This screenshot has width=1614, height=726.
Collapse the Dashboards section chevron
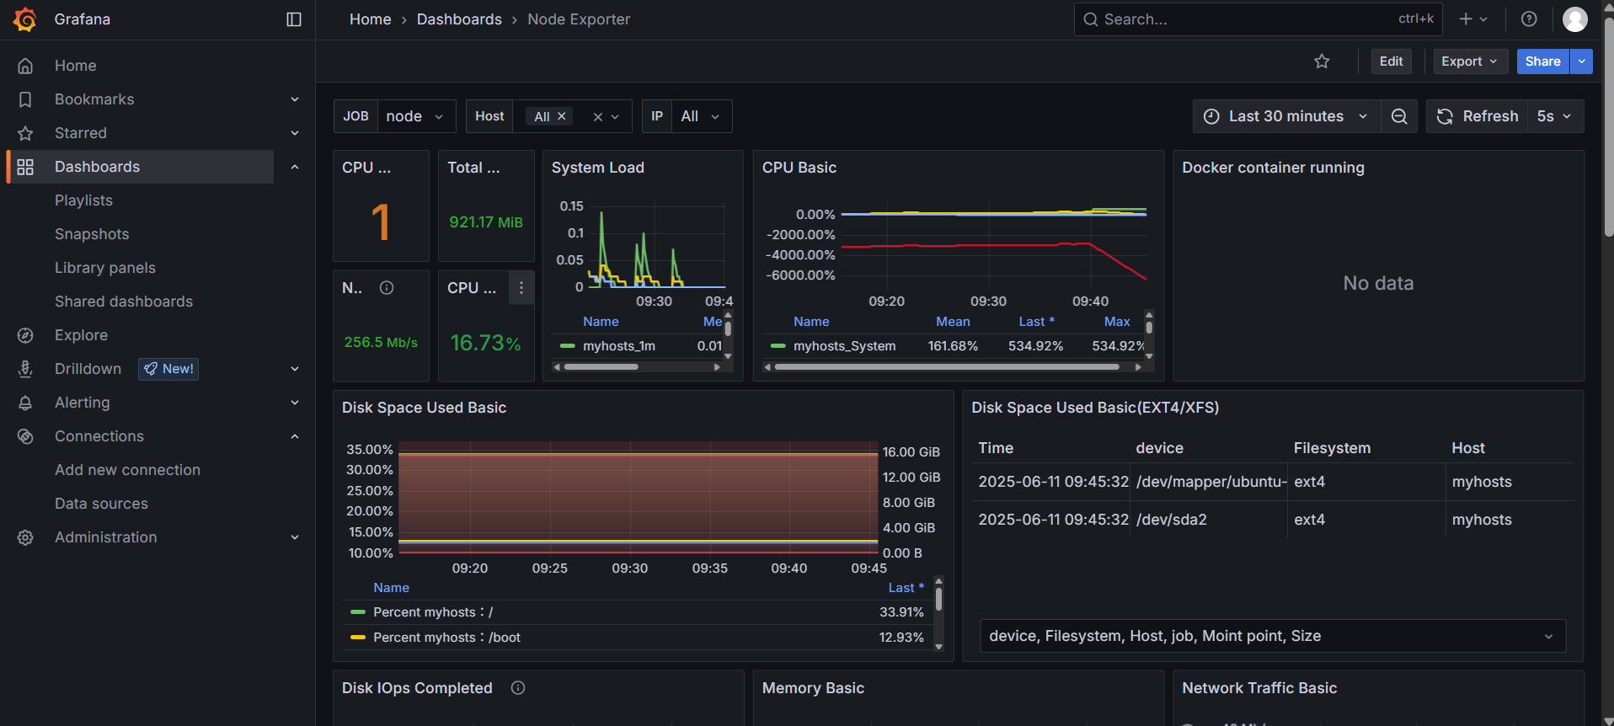pyautogui.click(x=295, y=167)
